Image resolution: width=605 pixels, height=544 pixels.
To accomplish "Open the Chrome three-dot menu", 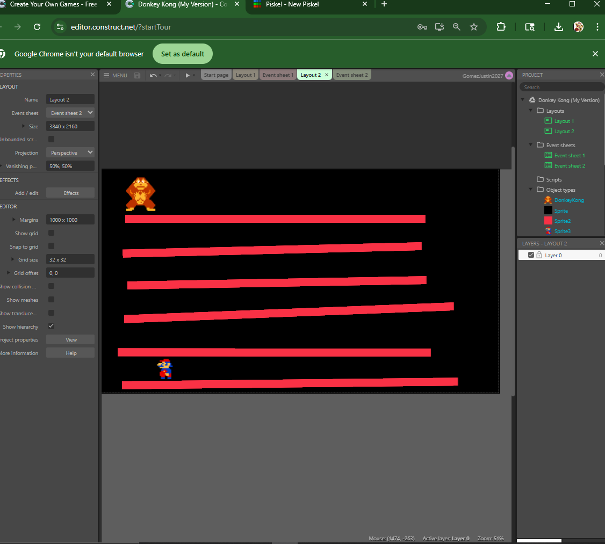I will click(x=597, y=27).
